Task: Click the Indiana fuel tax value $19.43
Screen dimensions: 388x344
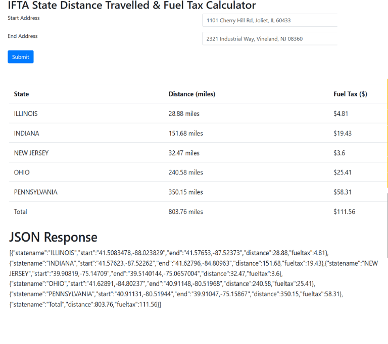Action: [x=343, y=134]
